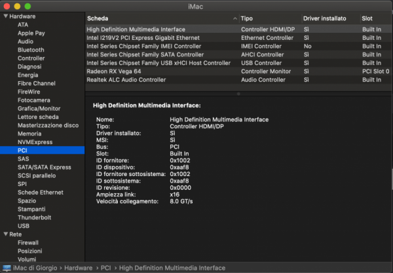Image resolution: width=393 pixels, height=273 pixels.
Task: Sort by the Driver installato column header
Action: [328, 18]
